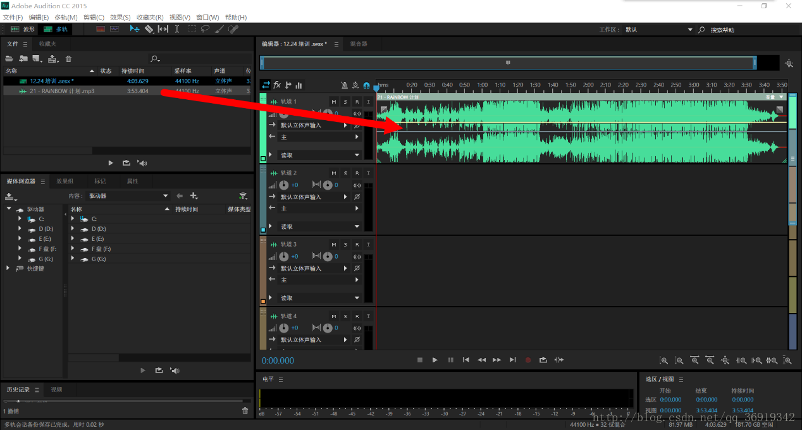The image size is (802, 430).
Task: Click the 搜索帮助 search help field
Action: point(750,30)
